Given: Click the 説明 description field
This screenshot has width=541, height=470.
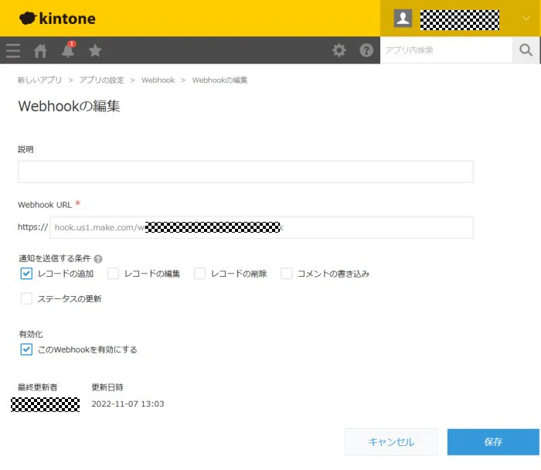Looking at the screenshot, I should click(246, 172).
